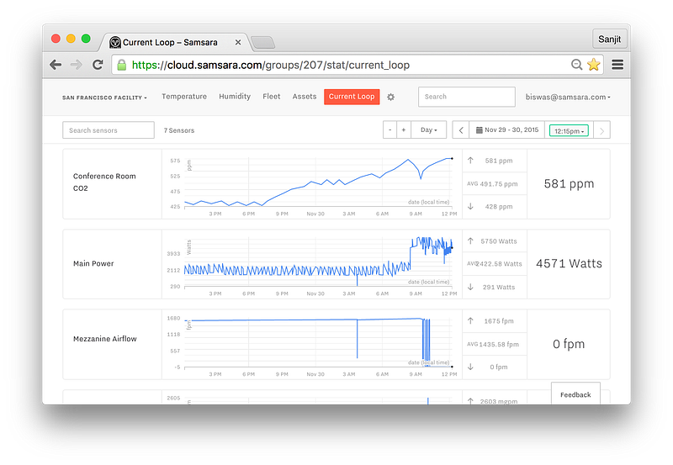Click the Main Power min arrow icon
673x465 pixels.
pyautogui.click(x=470, y=287)
